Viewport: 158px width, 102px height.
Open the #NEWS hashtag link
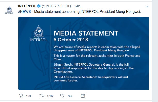25,12
